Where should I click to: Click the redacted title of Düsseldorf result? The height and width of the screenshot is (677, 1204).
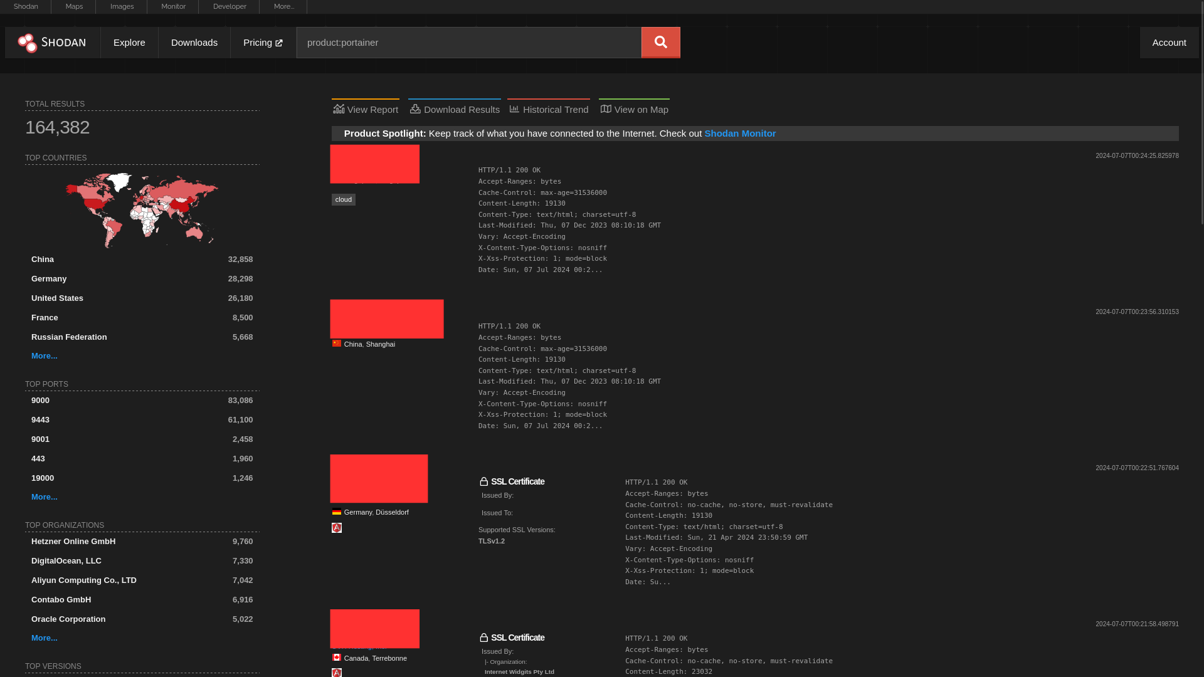coord(379,478)
